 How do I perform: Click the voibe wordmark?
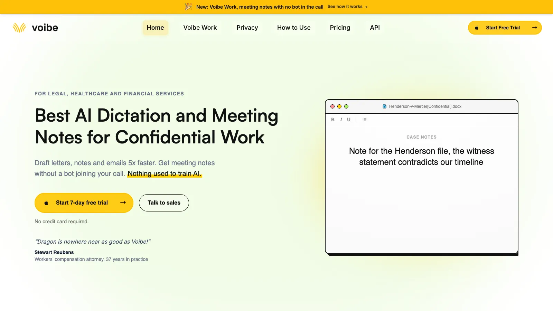click(45, 28)
